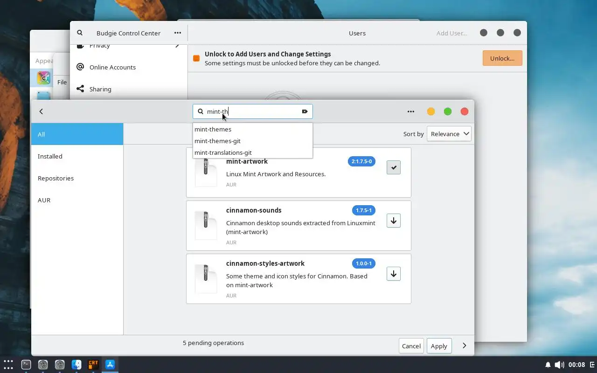Click the mint-artwork package icon
Viewport: 597px width, 373px height.
[206, 172]
